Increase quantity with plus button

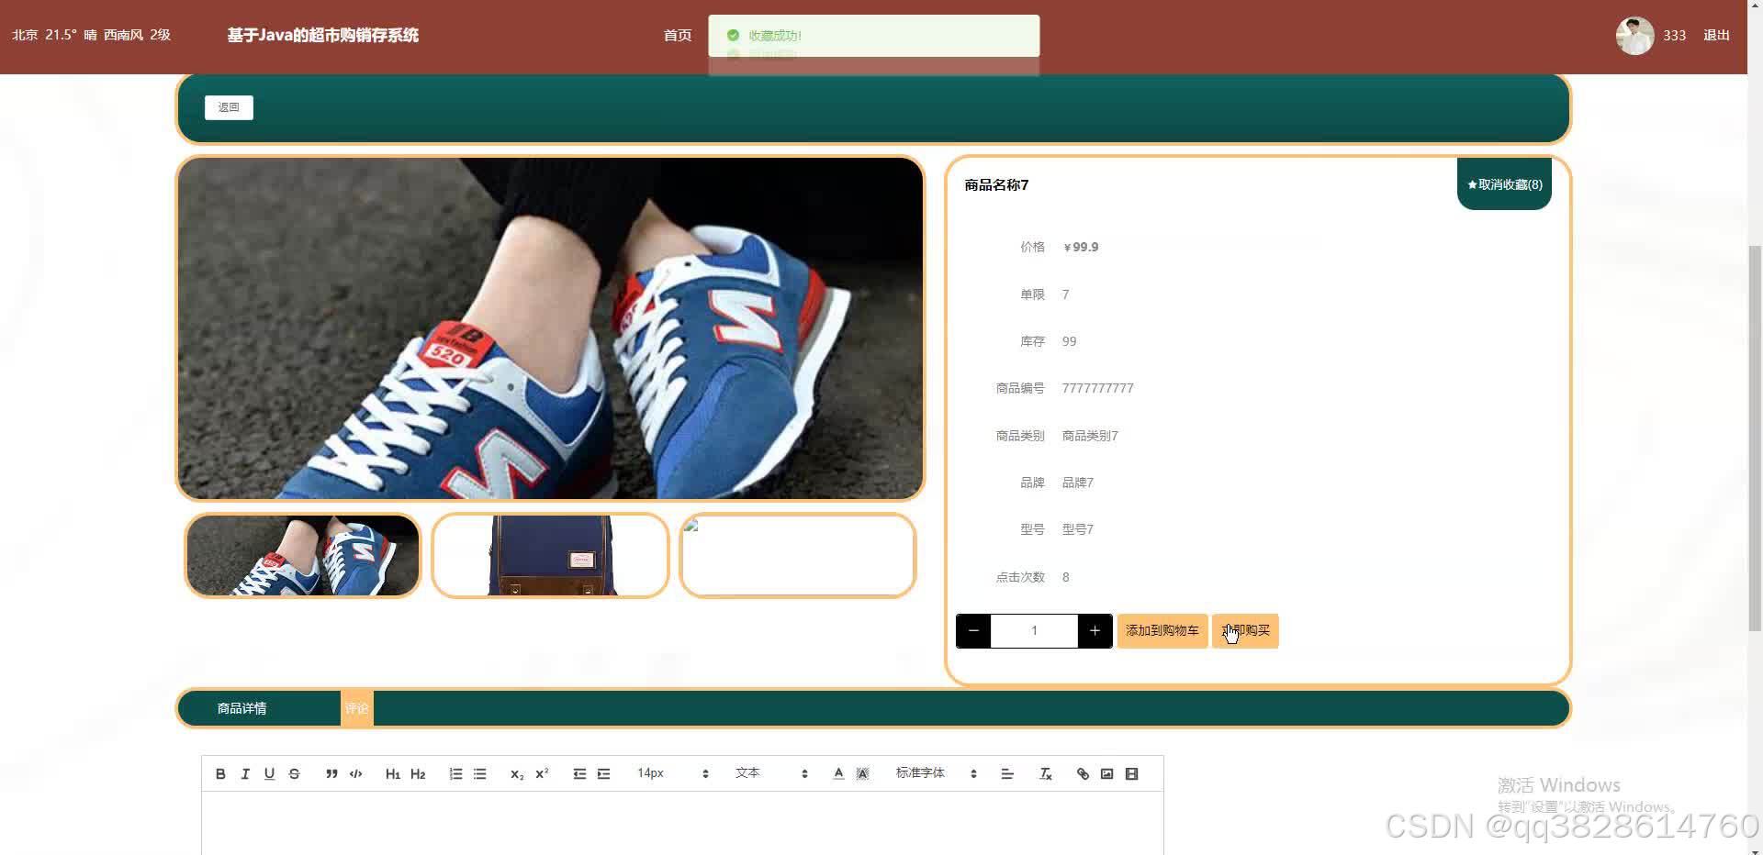(x=1095, y=631)
